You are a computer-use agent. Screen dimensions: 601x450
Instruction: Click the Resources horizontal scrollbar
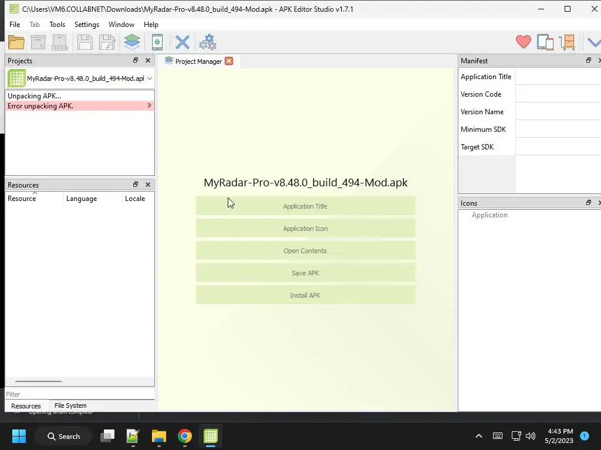[38, 381]
